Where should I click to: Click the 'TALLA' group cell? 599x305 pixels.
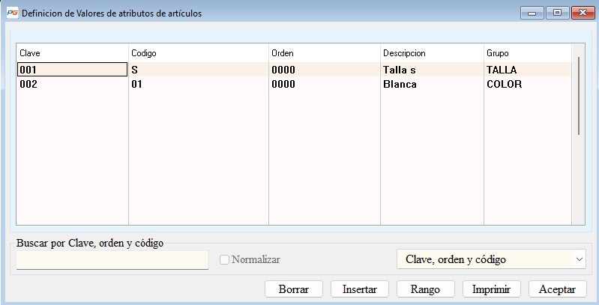click(x=528, y=70)
